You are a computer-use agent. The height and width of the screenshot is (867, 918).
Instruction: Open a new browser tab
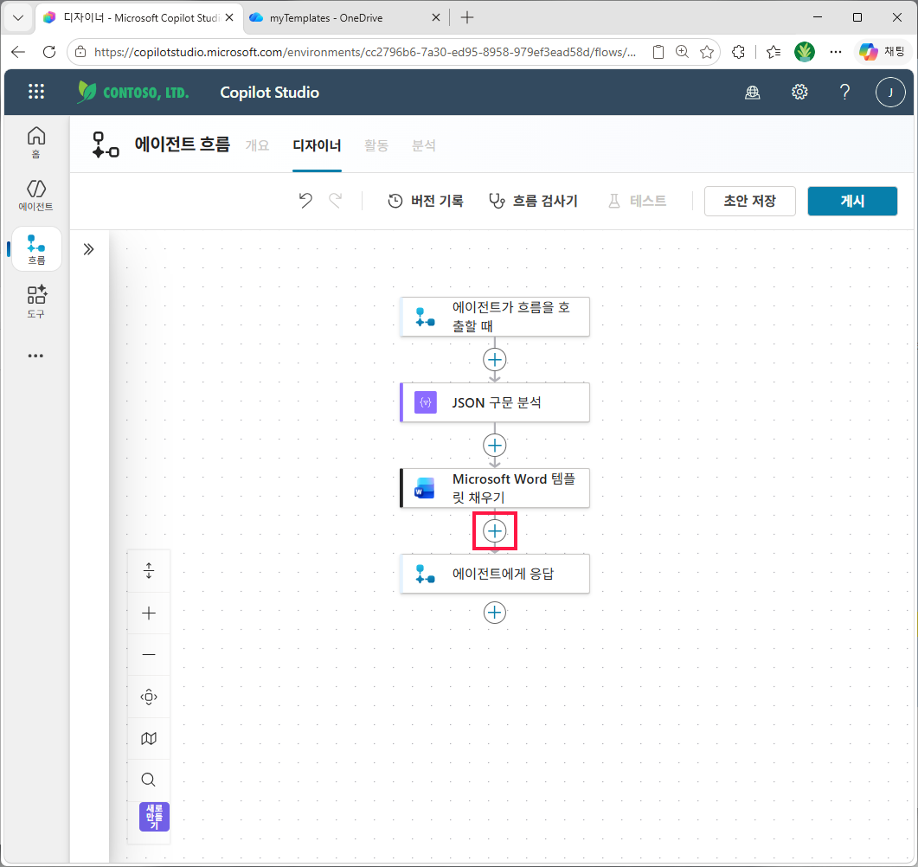coord(466,17)
